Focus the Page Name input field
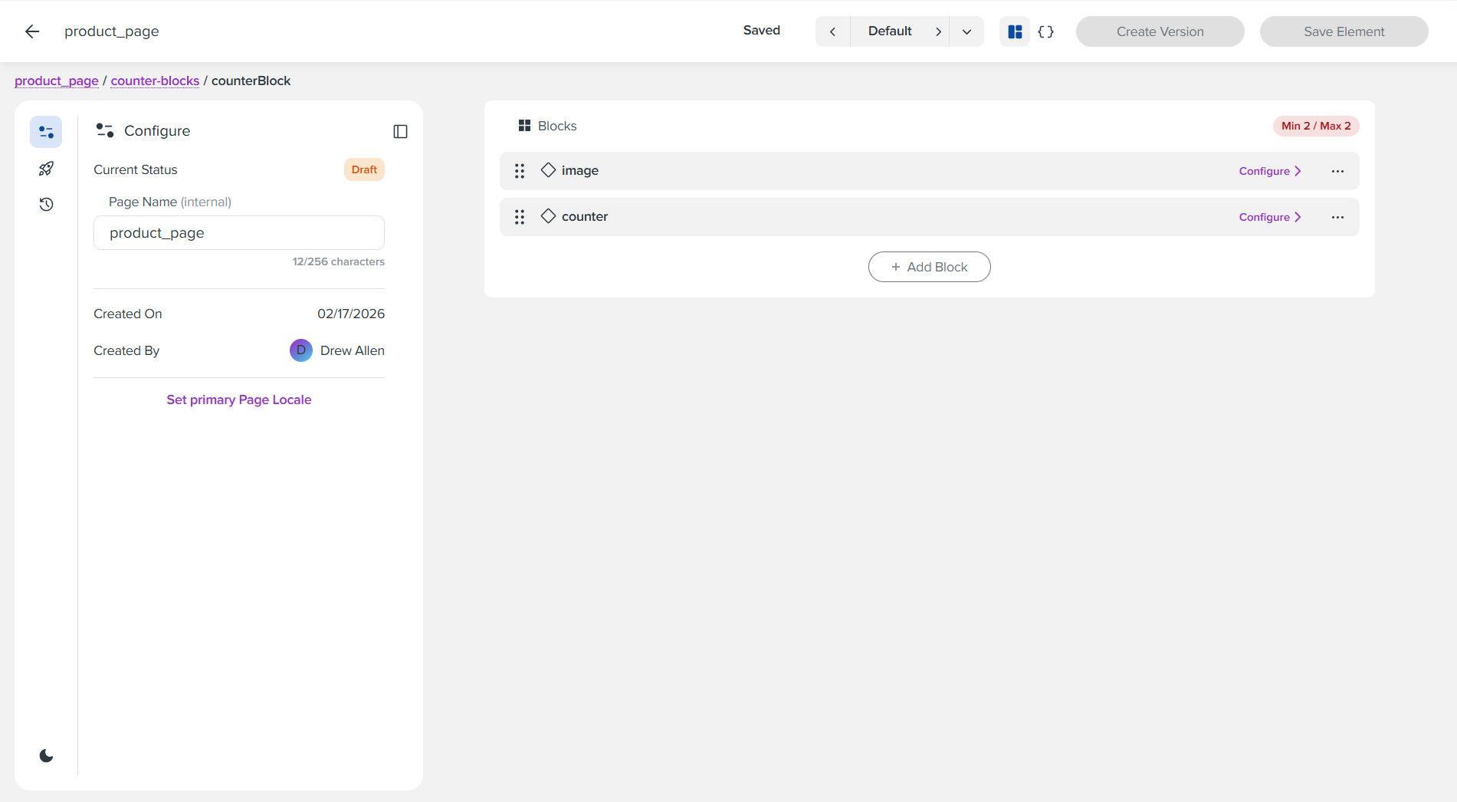Screen dimensions: 1457x802 239,233
